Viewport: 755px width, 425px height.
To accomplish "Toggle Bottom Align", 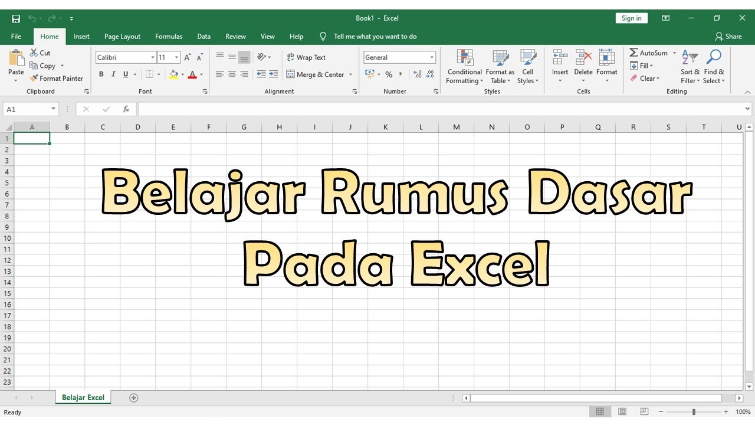I will 244,57.
